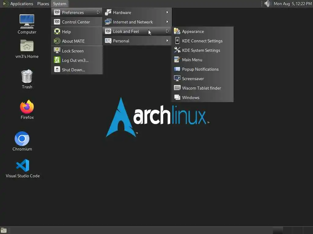313x234 pixels.
Task: Click the Control Center icon
Action: [x=57, y=22]
